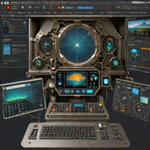
Task: Click the orange button at keyboard top-left
Action: pyautogui.click(x=36, y=124)
